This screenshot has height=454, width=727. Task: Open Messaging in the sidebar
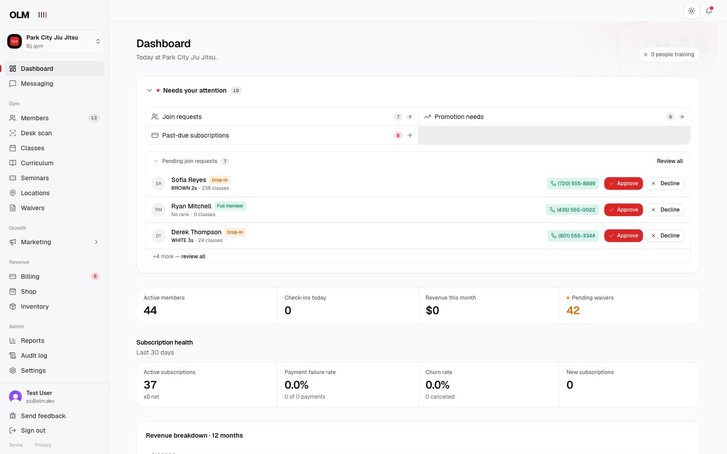coord(54,84)
